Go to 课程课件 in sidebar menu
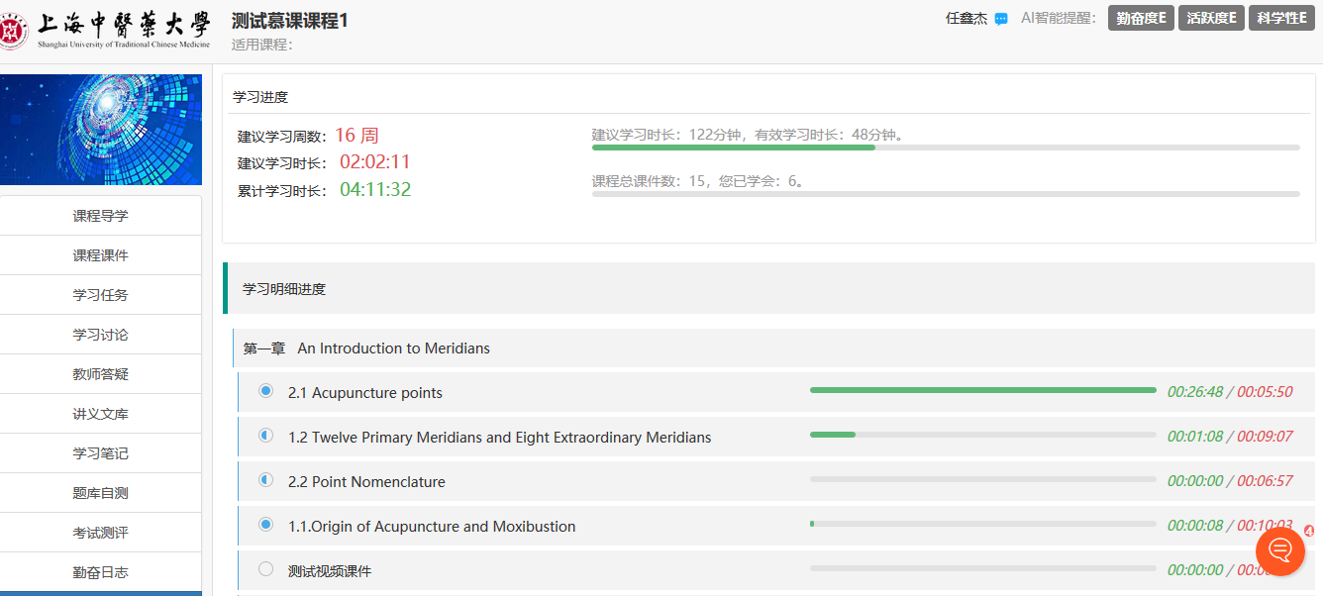This screenshot has height=596, width=1323. 100,255
